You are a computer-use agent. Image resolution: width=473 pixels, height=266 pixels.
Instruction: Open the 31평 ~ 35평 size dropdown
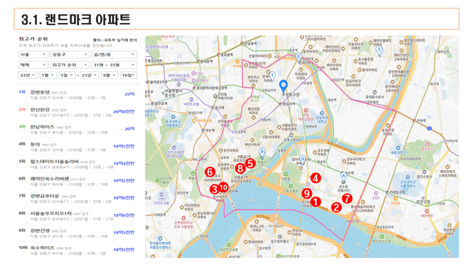[114, 65]
